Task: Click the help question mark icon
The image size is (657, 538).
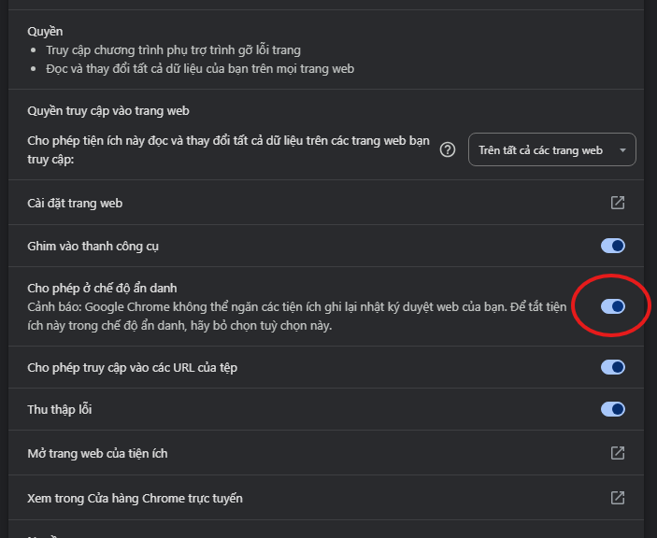Action: [x=448, y=149]
